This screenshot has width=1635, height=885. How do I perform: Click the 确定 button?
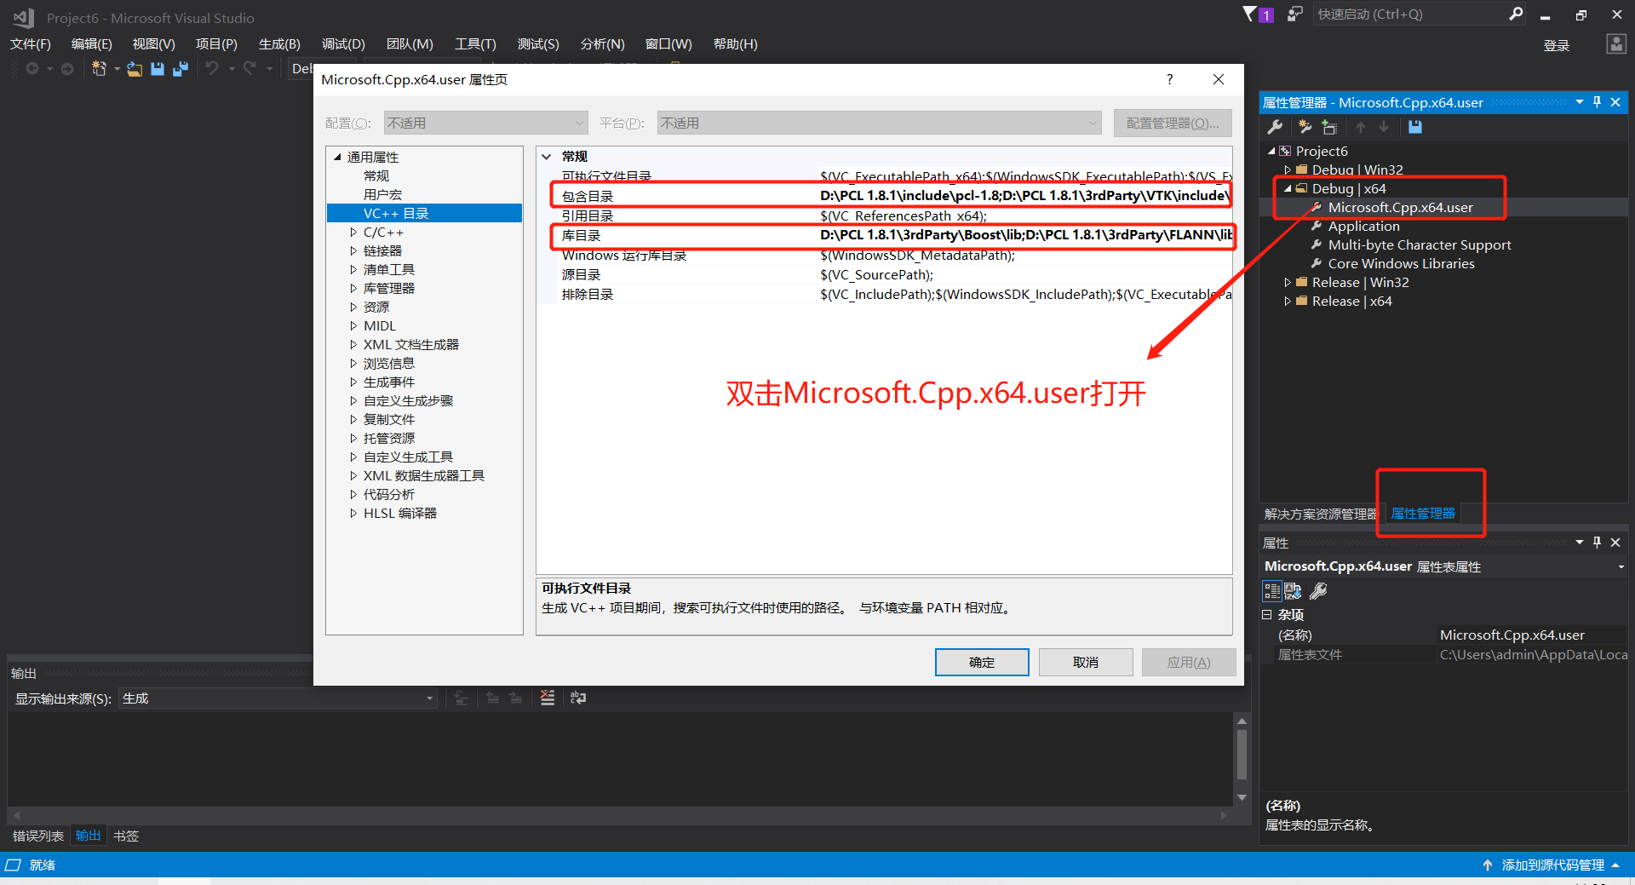tap(981, 662)
